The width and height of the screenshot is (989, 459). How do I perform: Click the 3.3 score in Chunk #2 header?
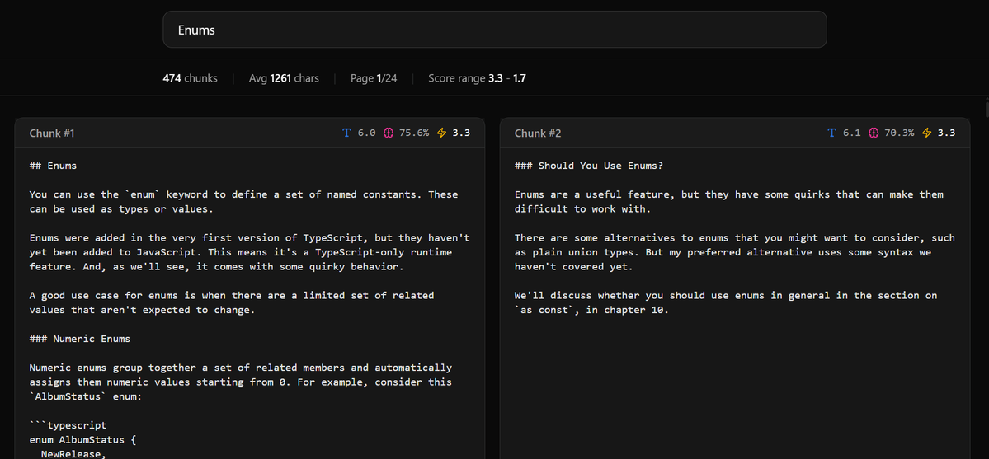(946, 133)
